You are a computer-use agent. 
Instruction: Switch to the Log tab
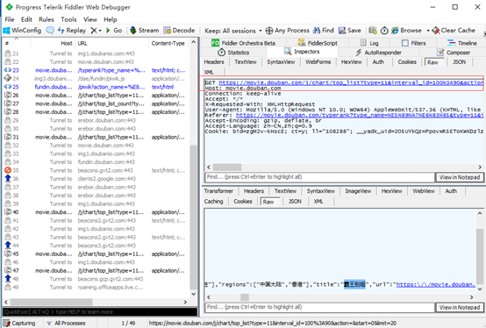369,43
